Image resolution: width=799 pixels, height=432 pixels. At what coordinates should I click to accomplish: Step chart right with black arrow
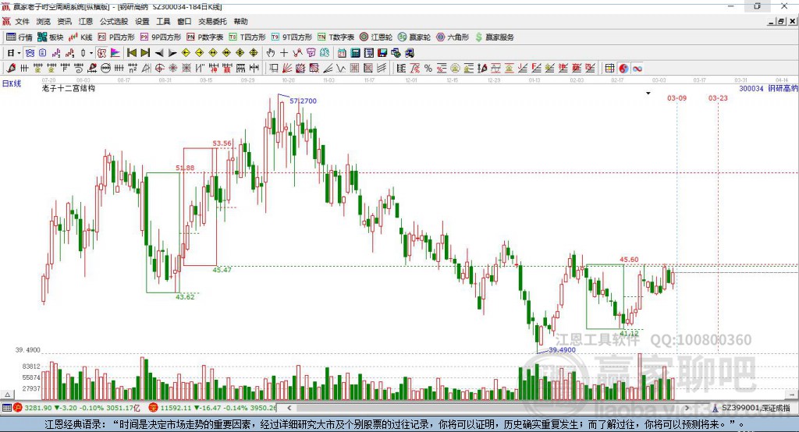point(172,53)
